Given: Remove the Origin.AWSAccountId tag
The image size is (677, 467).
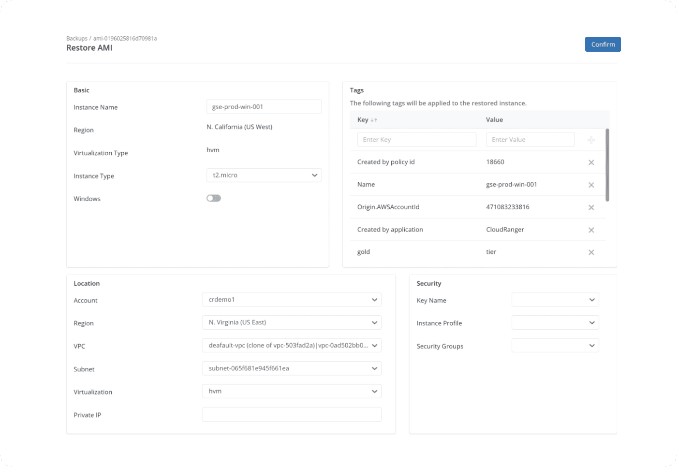Looking at the screenshot, I should (591, 207).
